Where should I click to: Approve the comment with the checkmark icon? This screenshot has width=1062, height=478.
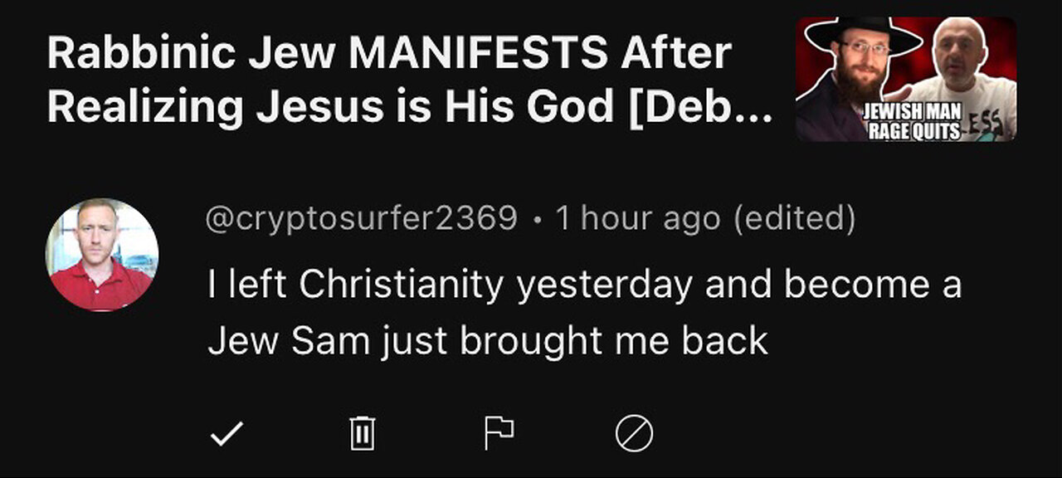point(226,433)
